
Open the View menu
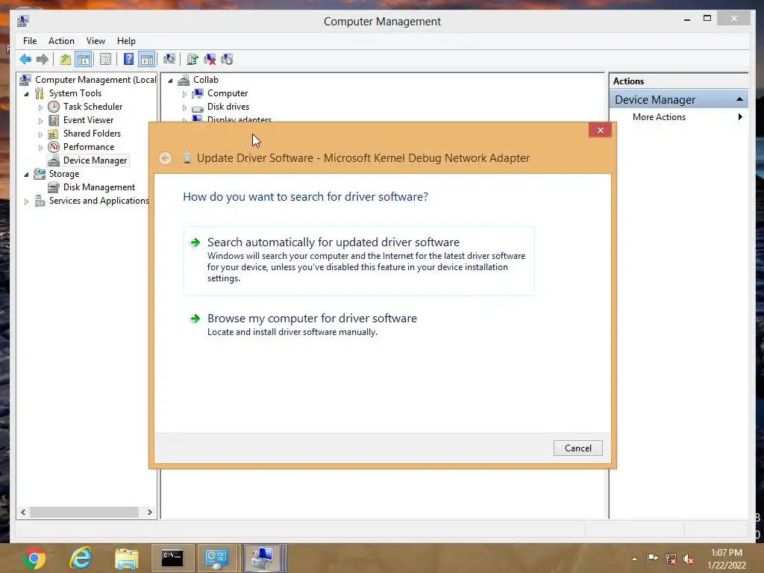click(x=95, y=41)
